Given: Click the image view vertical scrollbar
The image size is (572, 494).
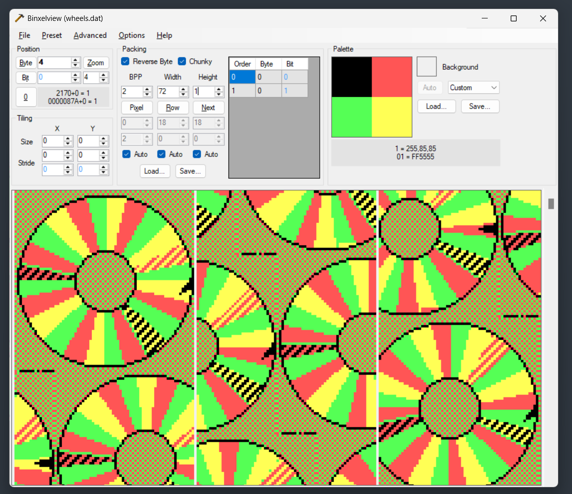Looking at the screenshot, I should [550, 203].
